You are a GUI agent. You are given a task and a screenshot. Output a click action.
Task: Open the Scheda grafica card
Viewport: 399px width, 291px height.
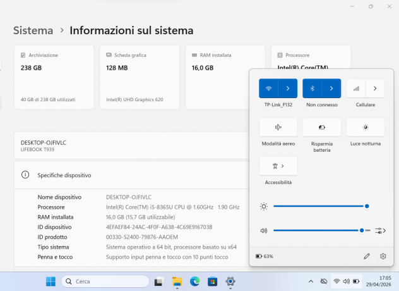(x=140, y=77)
